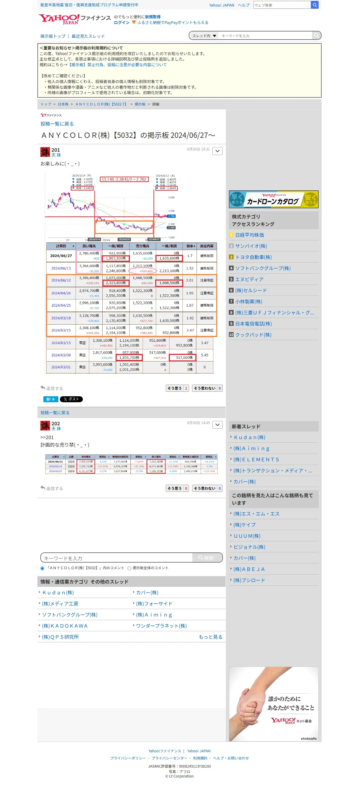359x785 pixels.
Task: Open the Yahoo net donation banner
Action: pyautogui.click(x=273, y=704)
